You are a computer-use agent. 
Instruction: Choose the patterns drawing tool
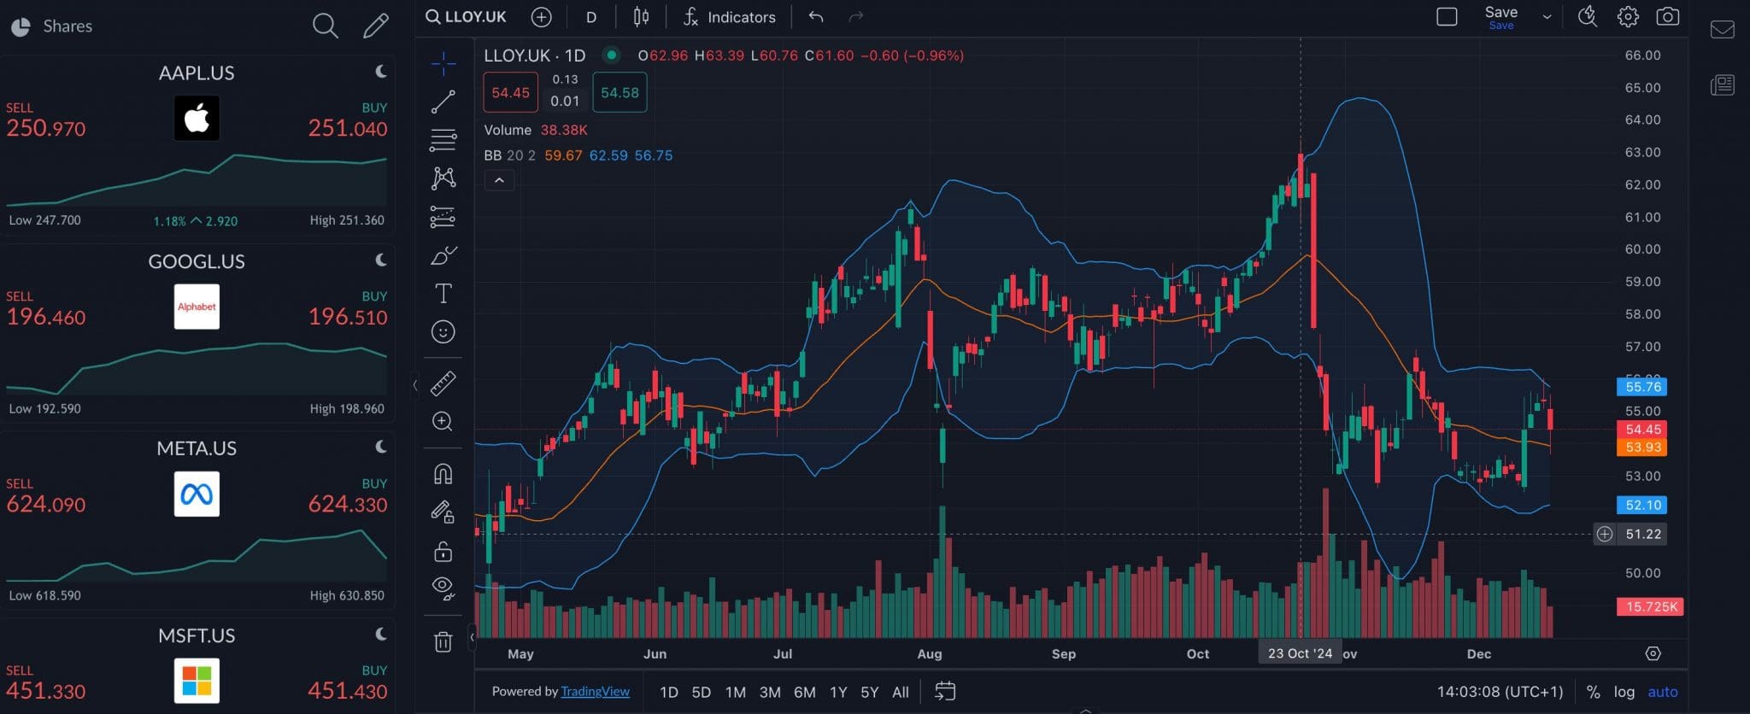click(443, 178)
